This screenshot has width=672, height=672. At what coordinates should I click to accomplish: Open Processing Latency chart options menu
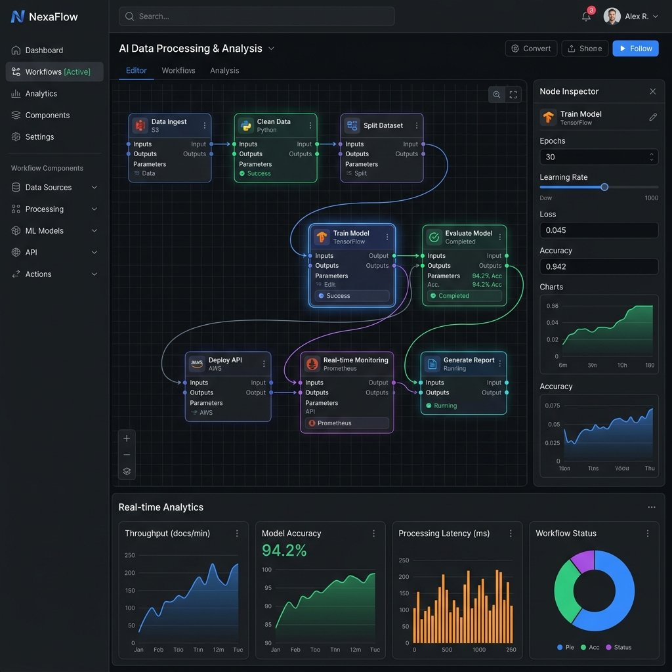pyautogui.click(x=511, y=533)
